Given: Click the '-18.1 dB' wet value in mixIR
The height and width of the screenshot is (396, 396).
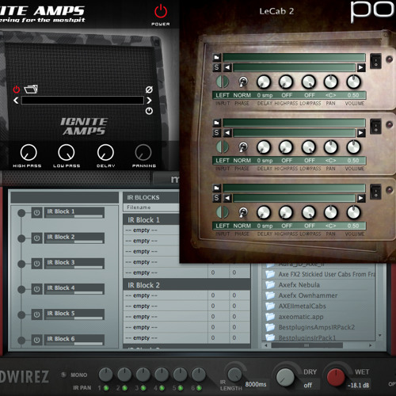Looking at the screenshot, I should pyautogui.click(x=358, y=385).
